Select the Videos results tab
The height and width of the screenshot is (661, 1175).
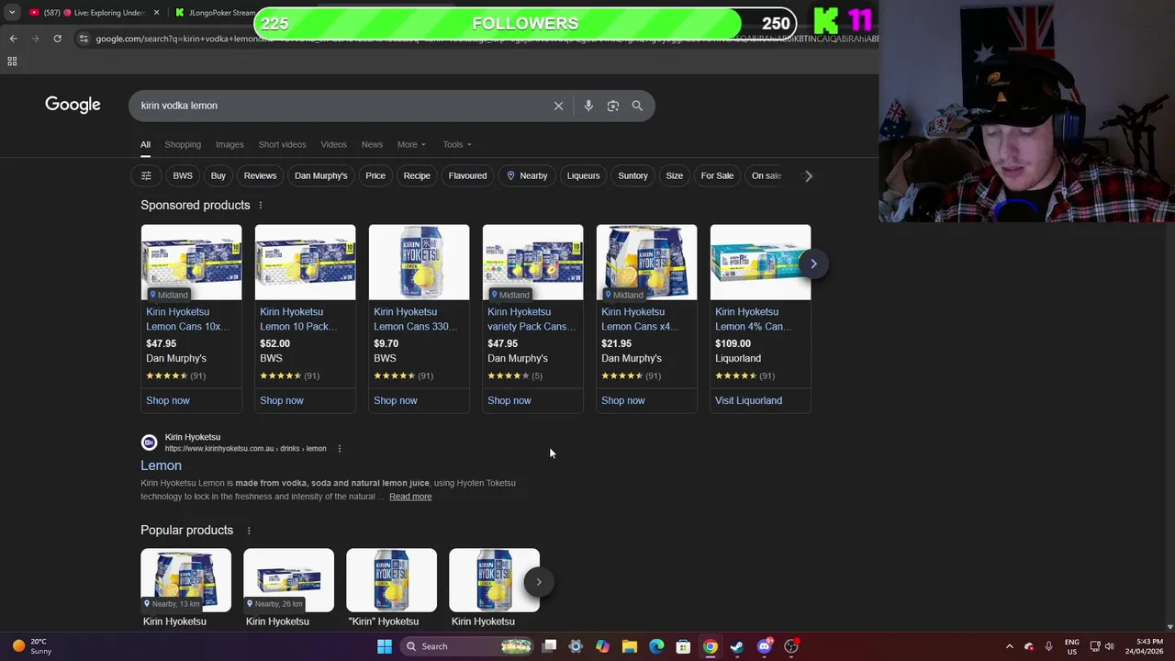click(x=333, y=144)
